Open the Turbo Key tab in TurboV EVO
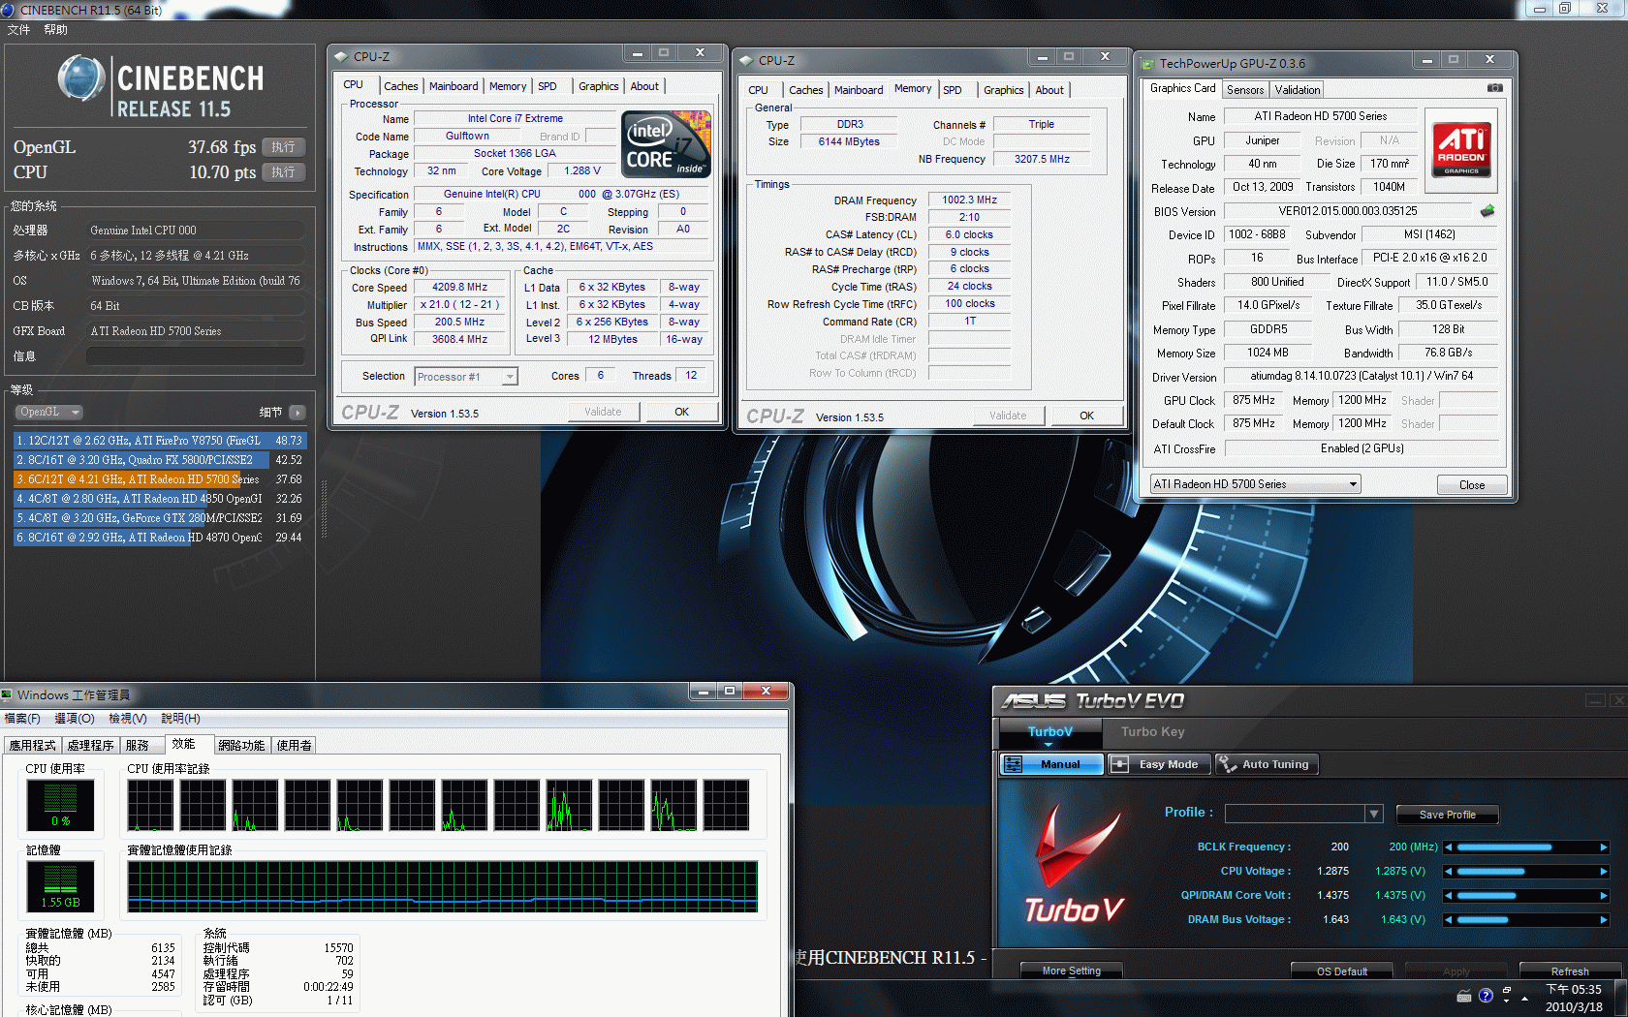1628x1017 pixels. (1153, 732)
